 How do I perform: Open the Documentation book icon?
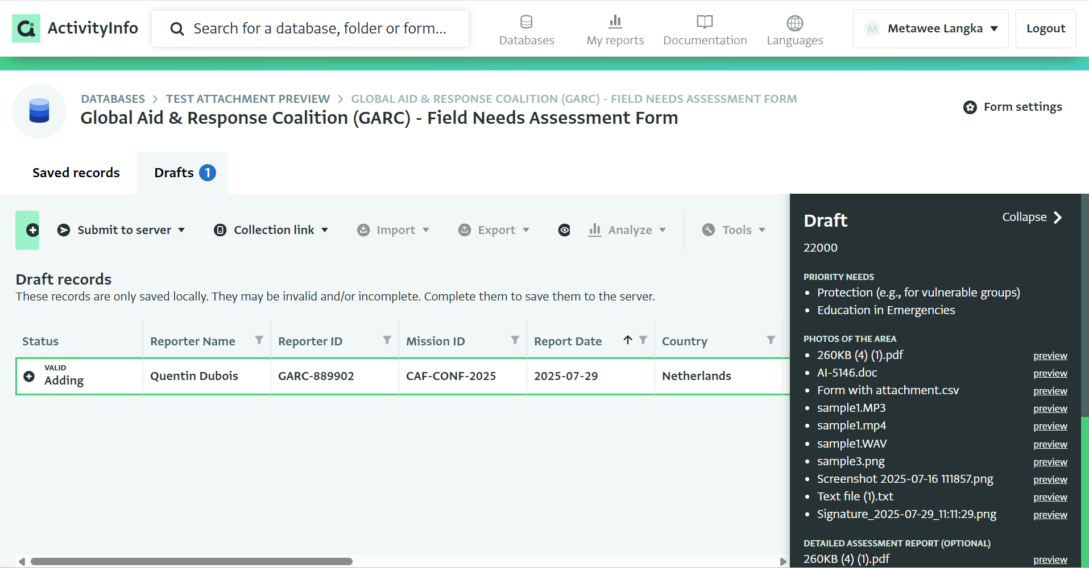tap(705, 23)
